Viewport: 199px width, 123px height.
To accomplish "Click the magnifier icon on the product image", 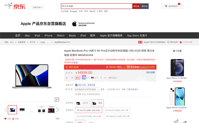I will tap(57, 100).
